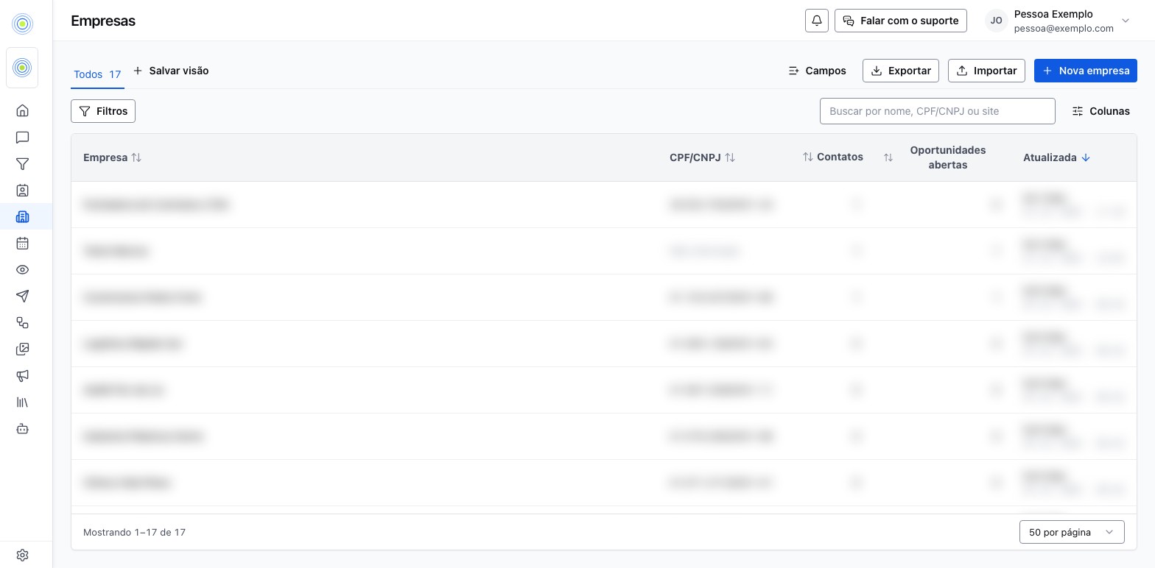Sort by the Contatos column header
The width and height of the screenshot is (1155, 568).
(832, 157)
